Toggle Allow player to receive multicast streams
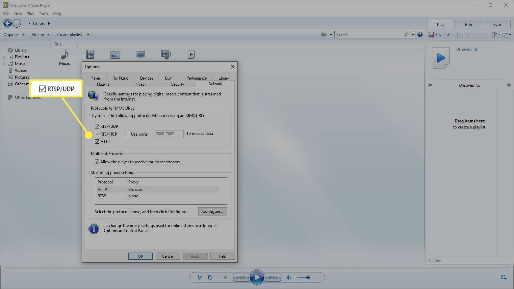This screenshot has height=289, width=514. coord(97,162)
